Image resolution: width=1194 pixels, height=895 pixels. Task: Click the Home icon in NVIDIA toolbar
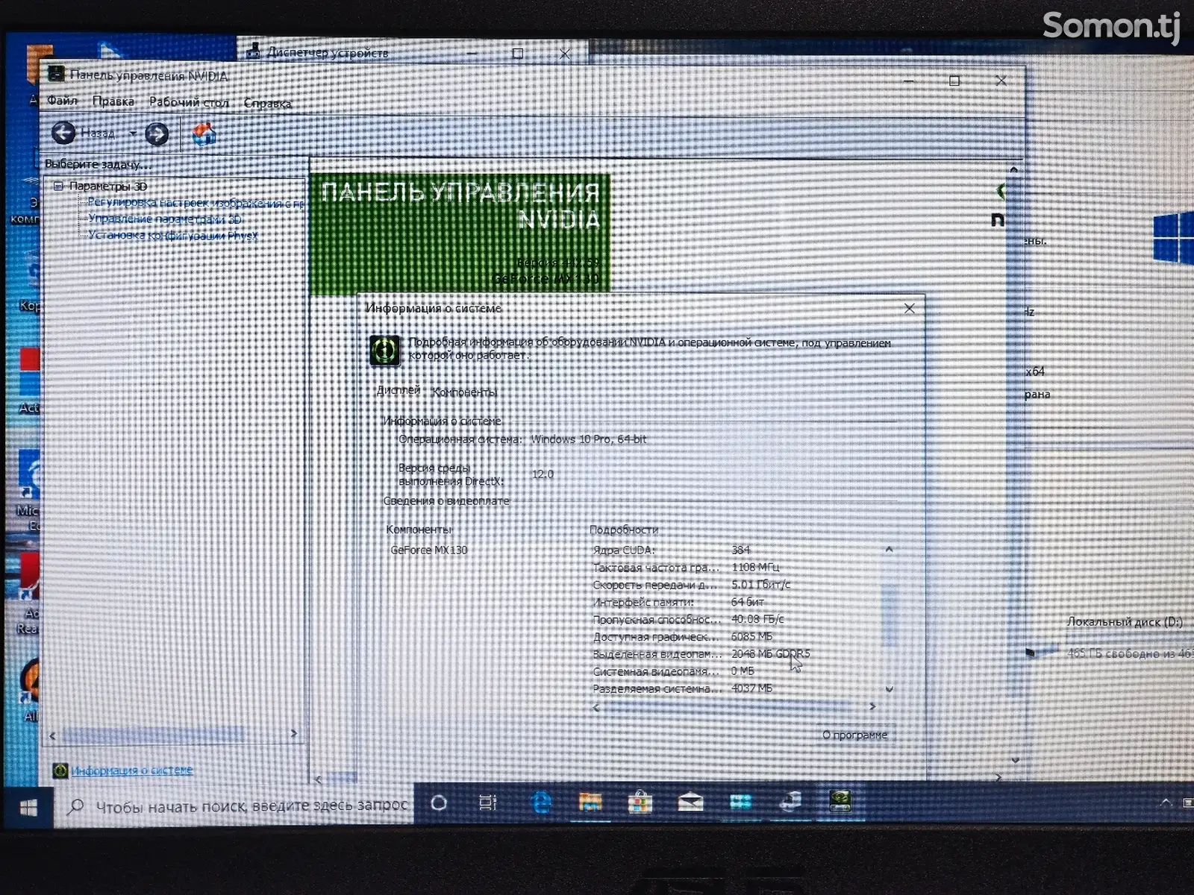click(204, 134)
